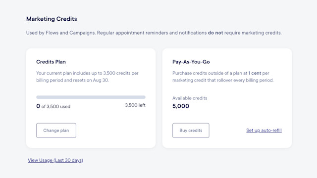This screenshot has width=317, height=178.
Task: Click "require marketing credits" text in subtitle
Action: tap(253, 33)
